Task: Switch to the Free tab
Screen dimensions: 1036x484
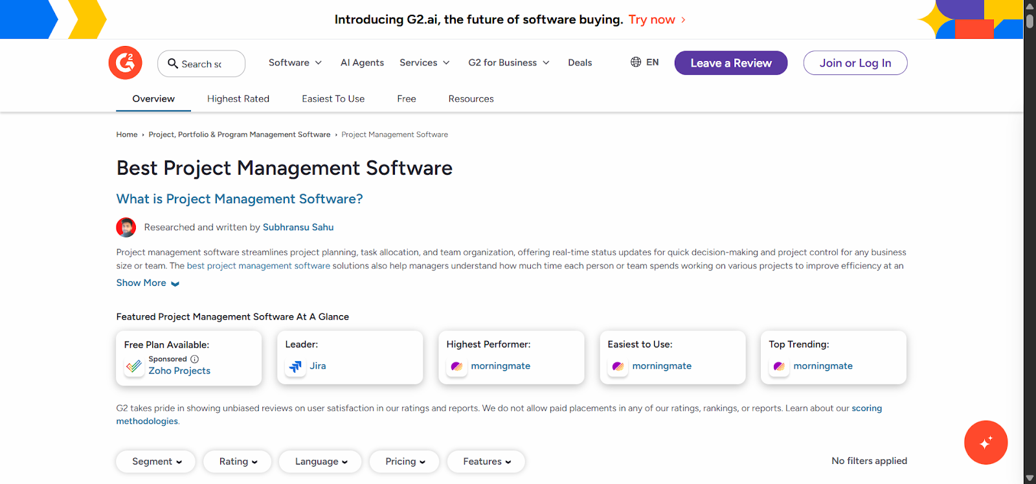Action: 407,99
